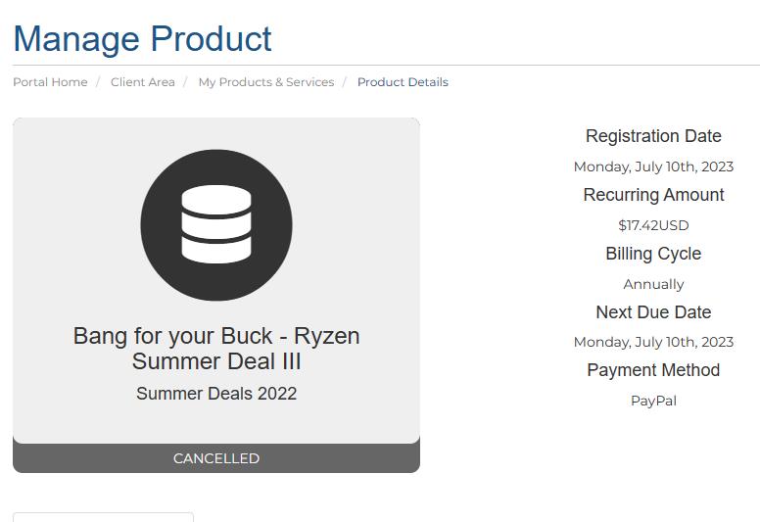This screenshot has height=522, width=760.
Task: Click the database stack product icon
Action: (x=216, y=223)
